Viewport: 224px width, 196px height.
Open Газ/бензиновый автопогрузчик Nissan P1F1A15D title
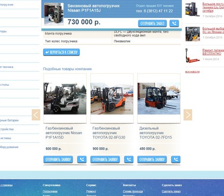click(x=64, y=133)
